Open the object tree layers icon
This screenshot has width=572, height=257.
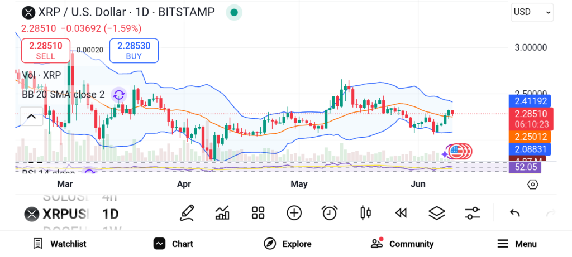pos(437,213)
